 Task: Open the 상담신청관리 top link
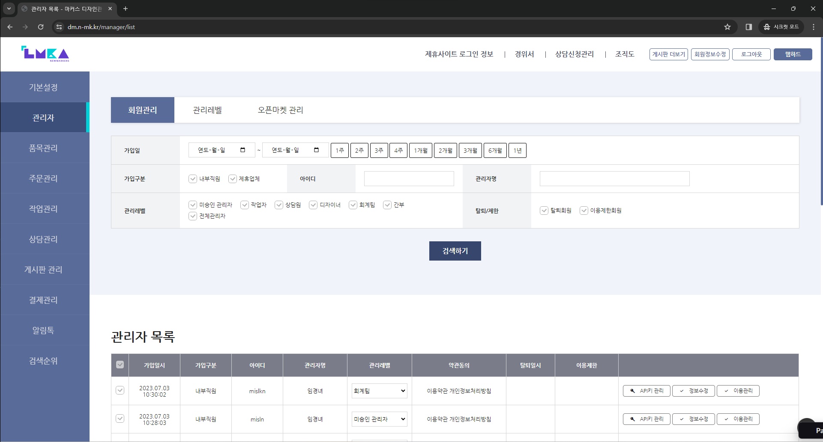[575, 54]
